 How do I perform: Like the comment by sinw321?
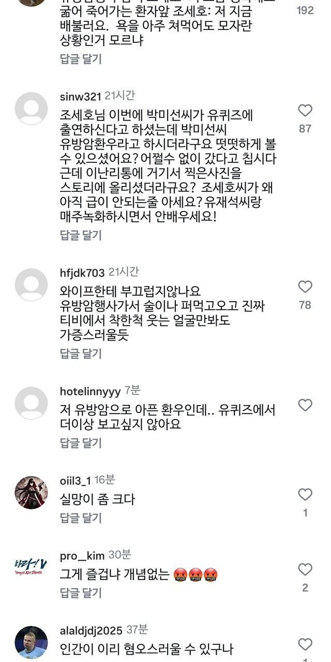tap(305, 110)
